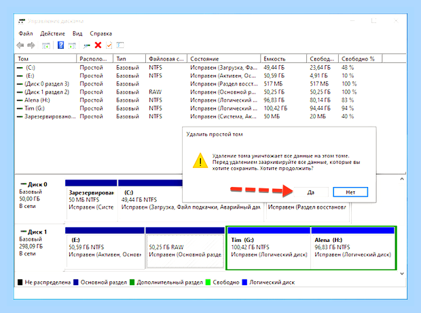Click the red X delete icon
421x313 pixels.
[x=98, y=45]
